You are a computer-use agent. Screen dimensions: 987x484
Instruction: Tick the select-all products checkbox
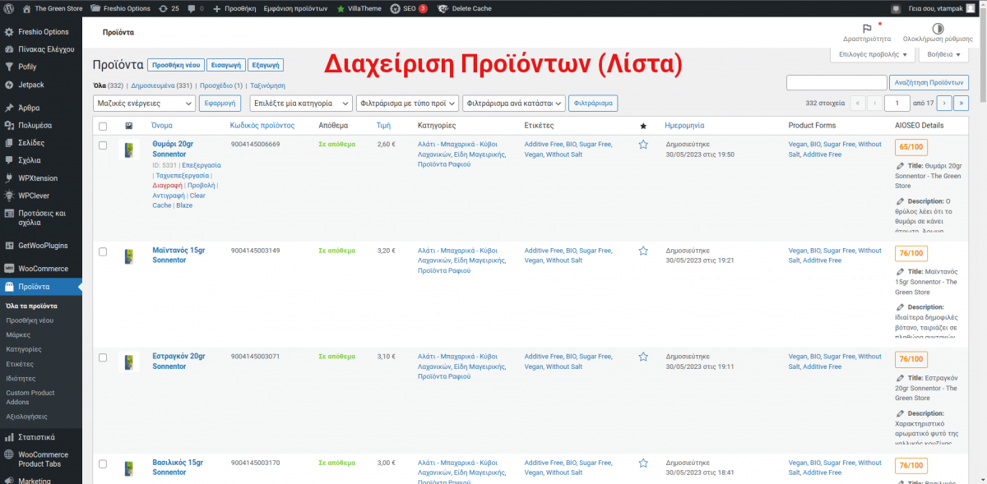point(103,127)
